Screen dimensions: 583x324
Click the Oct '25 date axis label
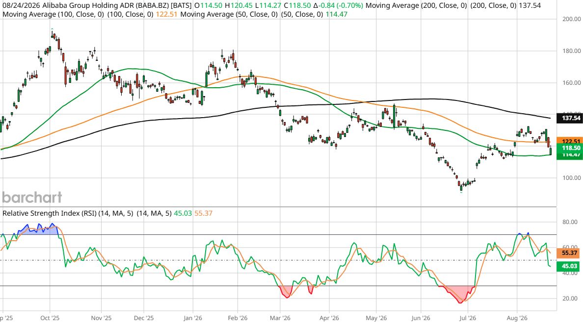coord(50,318)
